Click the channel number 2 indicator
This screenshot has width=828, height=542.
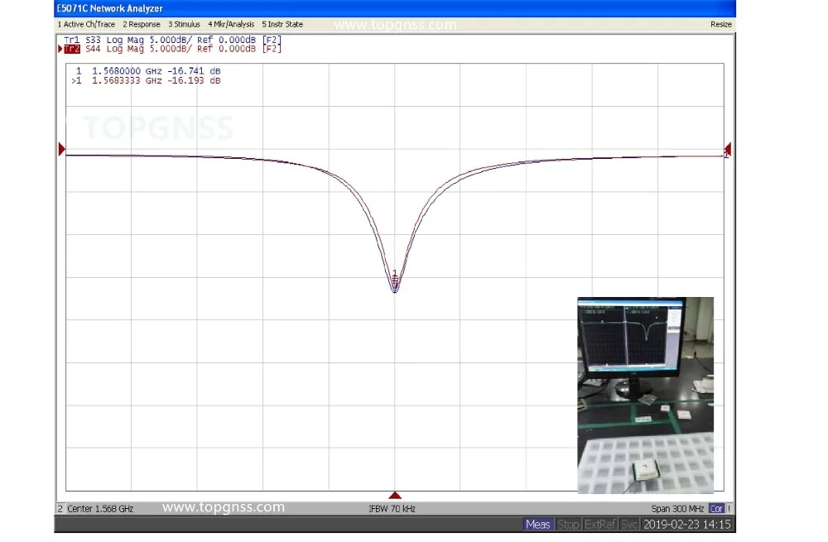(x=60, y=509)
